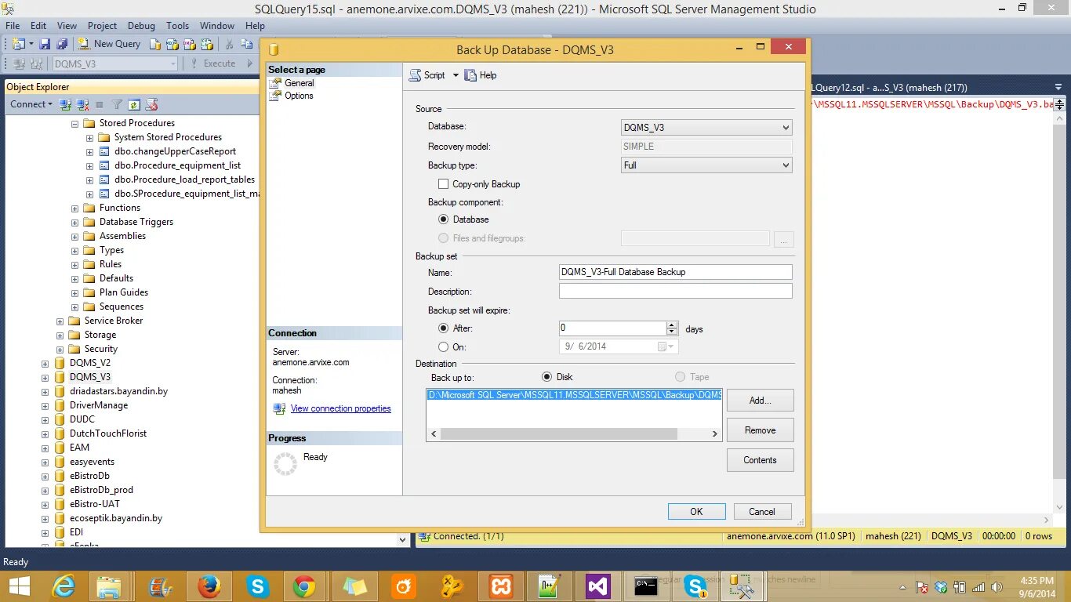Select the After expiry radio button
The height and width of the screenshot is (602, 1071).
click(x=444, y=328)
